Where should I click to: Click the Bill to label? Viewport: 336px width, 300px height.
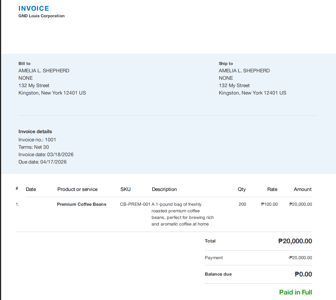coord(24,64)
